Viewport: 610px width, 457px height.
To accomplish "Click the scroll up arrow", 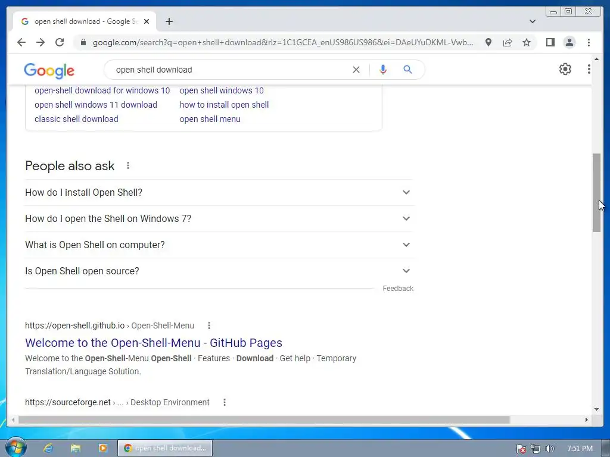I will click(x=596, y=59).
